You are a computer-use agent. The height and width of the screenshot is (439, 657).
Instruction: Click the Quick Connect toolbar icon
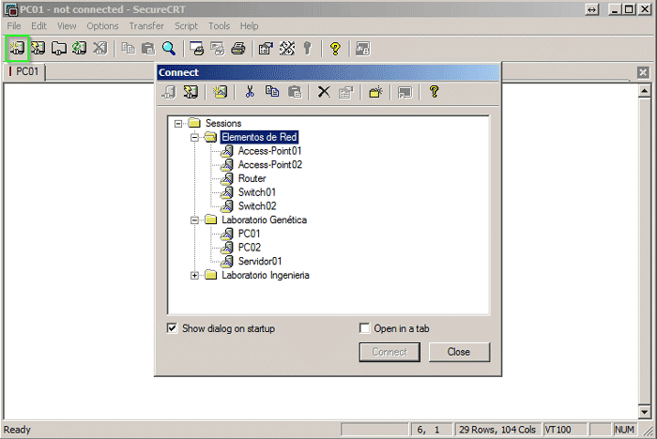click(38, 48)
